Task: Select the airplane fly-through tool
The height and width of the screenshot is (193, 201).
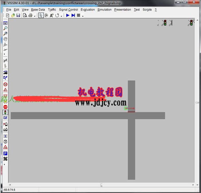Action: coord(5,50)
